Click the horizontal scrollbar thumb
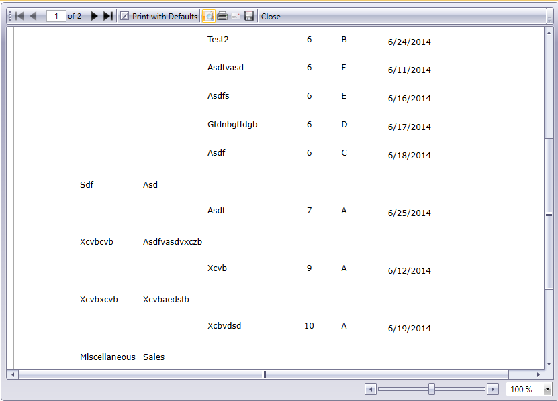The width and height of the screenshot is (558, 401). click(264, 374)
